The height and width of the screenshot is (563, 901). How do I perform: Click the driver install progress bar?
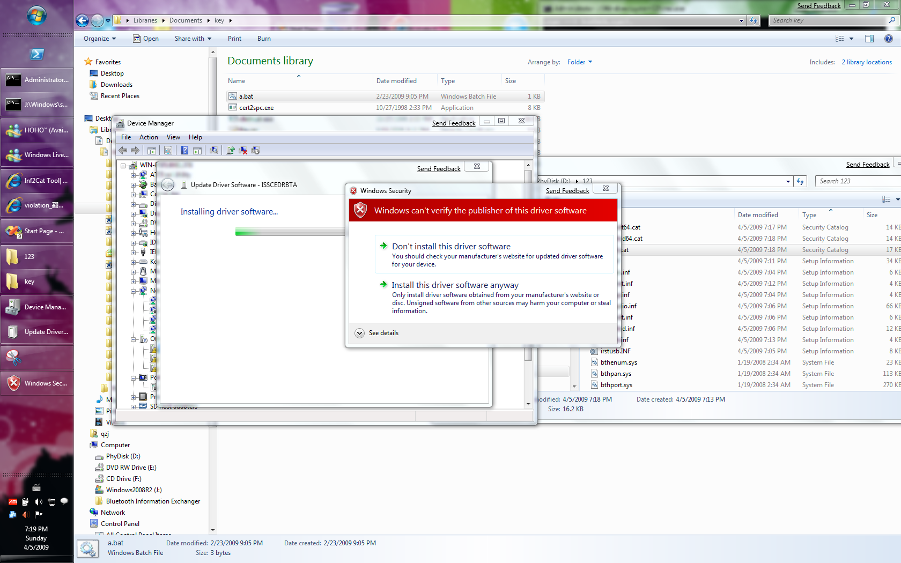pos(290,232)
